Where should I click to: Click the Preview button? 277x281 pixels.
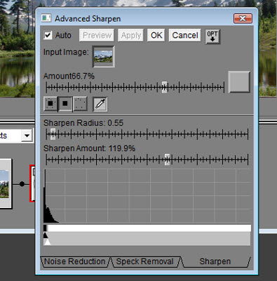(x=97, y=35)
